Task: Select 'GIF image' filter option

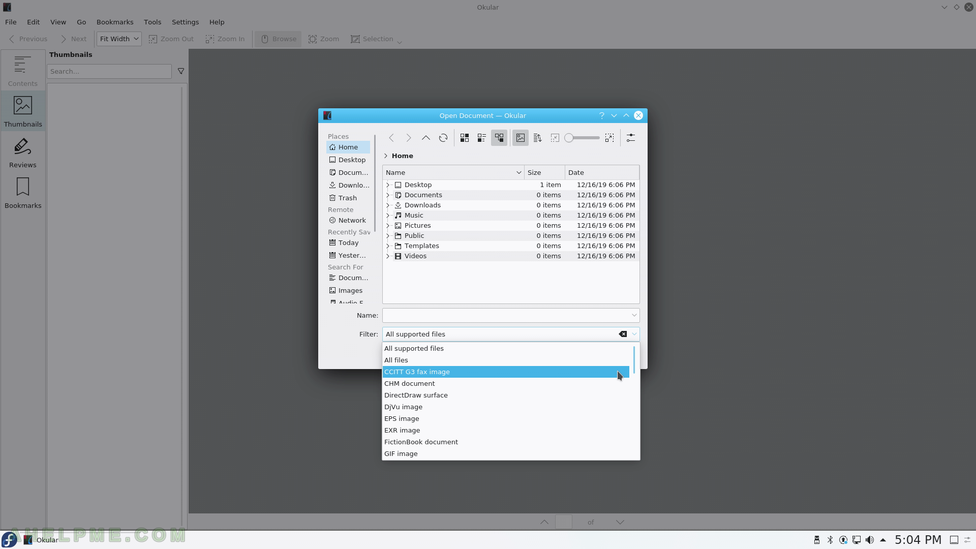Action: pos(506,453)
